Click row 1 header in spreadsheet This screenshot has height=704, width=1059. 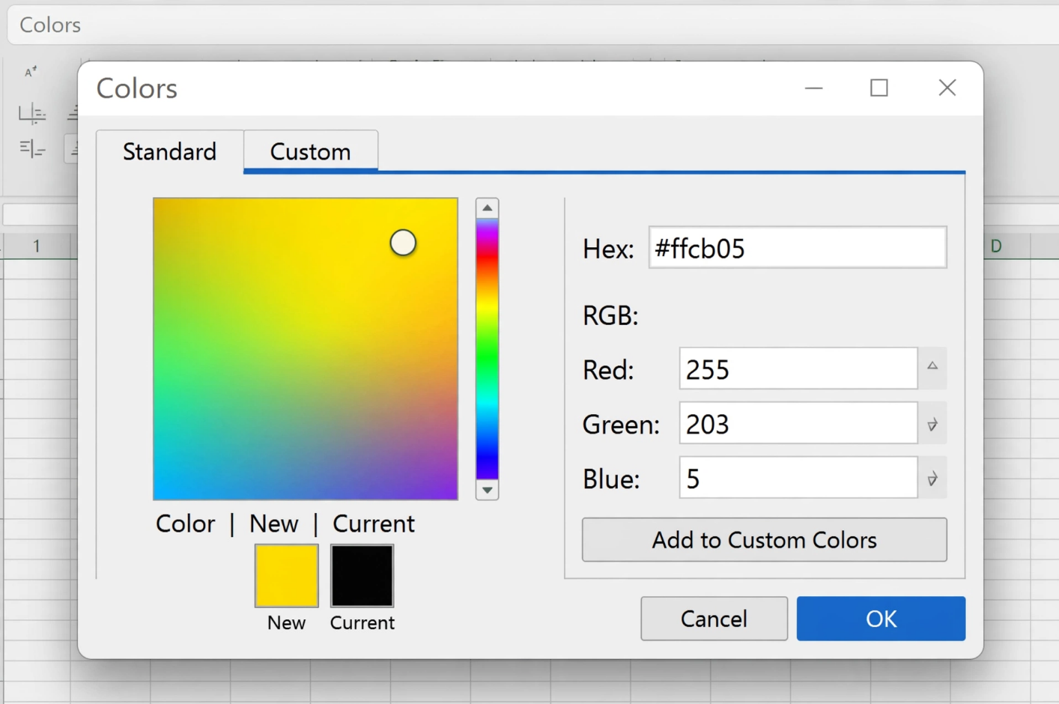36,246
